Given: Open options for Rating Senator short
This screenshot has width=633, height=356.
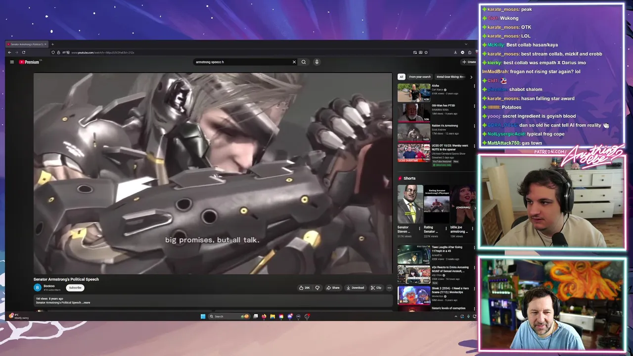Looking at the screenshot, I should pyautogui.click(x=446, y=228).
